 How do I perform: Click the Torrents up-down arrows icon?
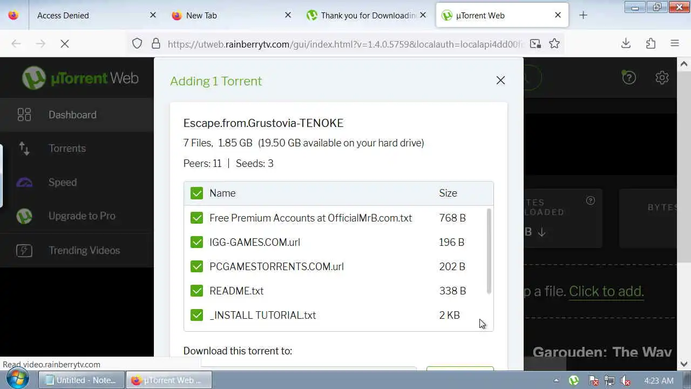point(24,148)
